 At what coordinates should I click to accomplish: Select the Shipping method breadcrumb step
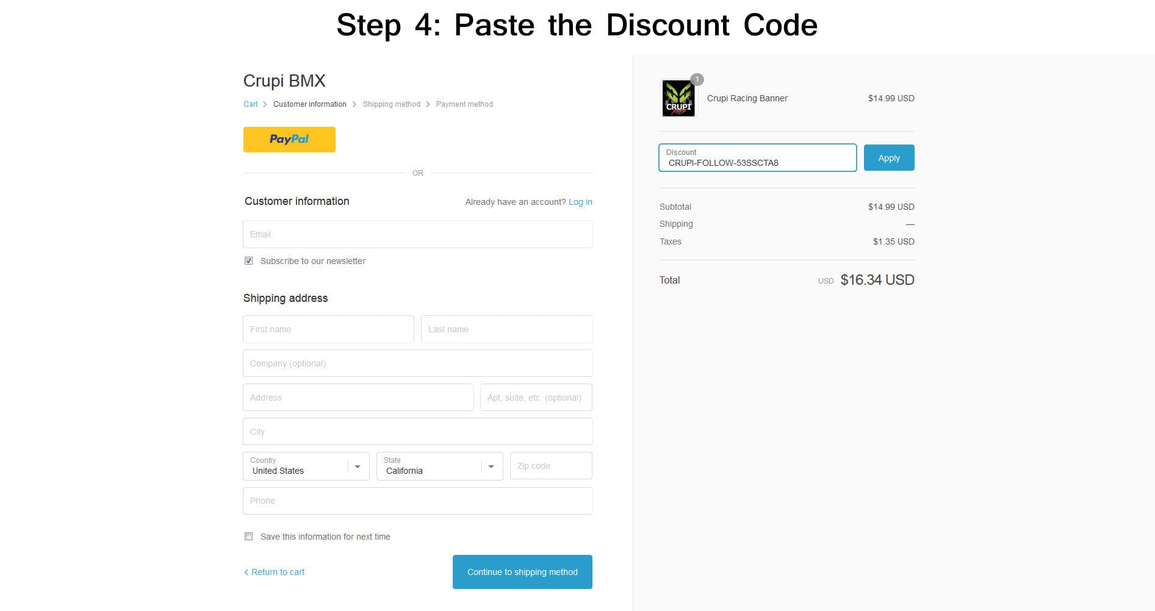[x=391, y=104]
